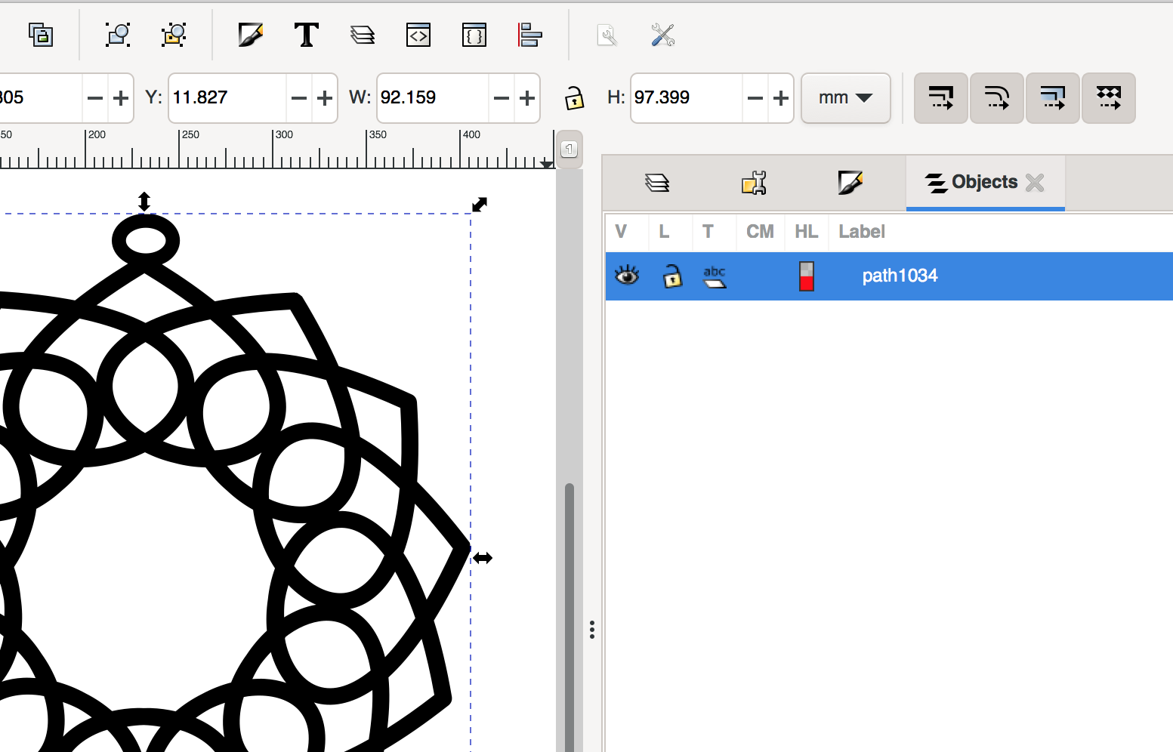1173x752 pixels.
Task: Open Align and Distribute dialog
Action: pyautogui.click(x=529, y=35)
